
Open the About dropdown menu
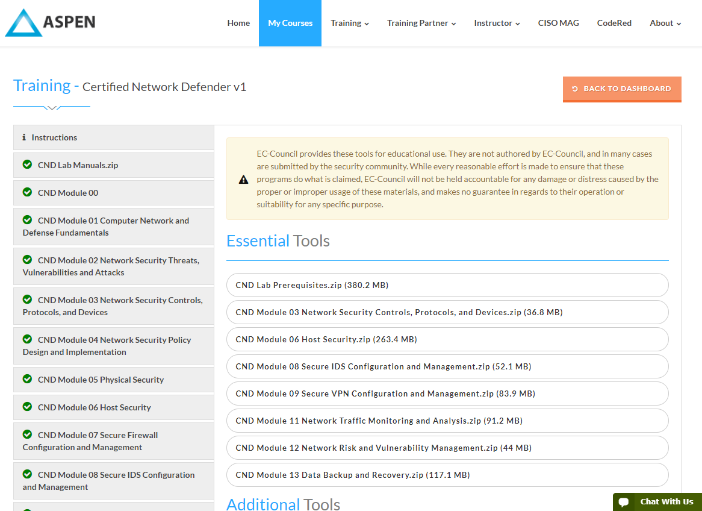[665, 24]
